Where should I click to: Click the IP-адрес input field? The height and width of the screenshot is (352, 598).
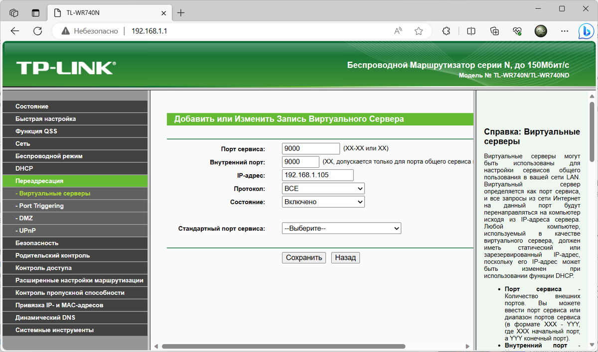tap(317, 175)
